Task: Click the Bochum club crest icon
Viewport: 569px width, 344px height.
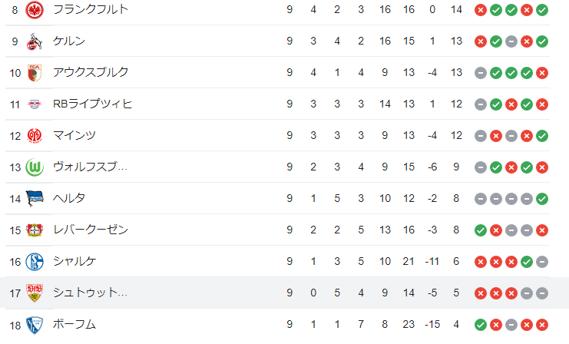Action: click(x=35, y=325)
